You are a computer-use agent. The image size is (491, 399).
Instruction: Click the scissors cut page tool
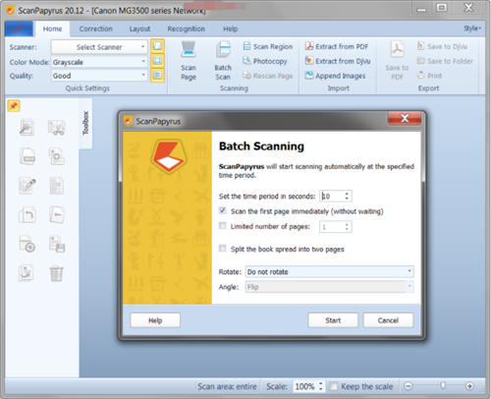(x=57, y=127)
